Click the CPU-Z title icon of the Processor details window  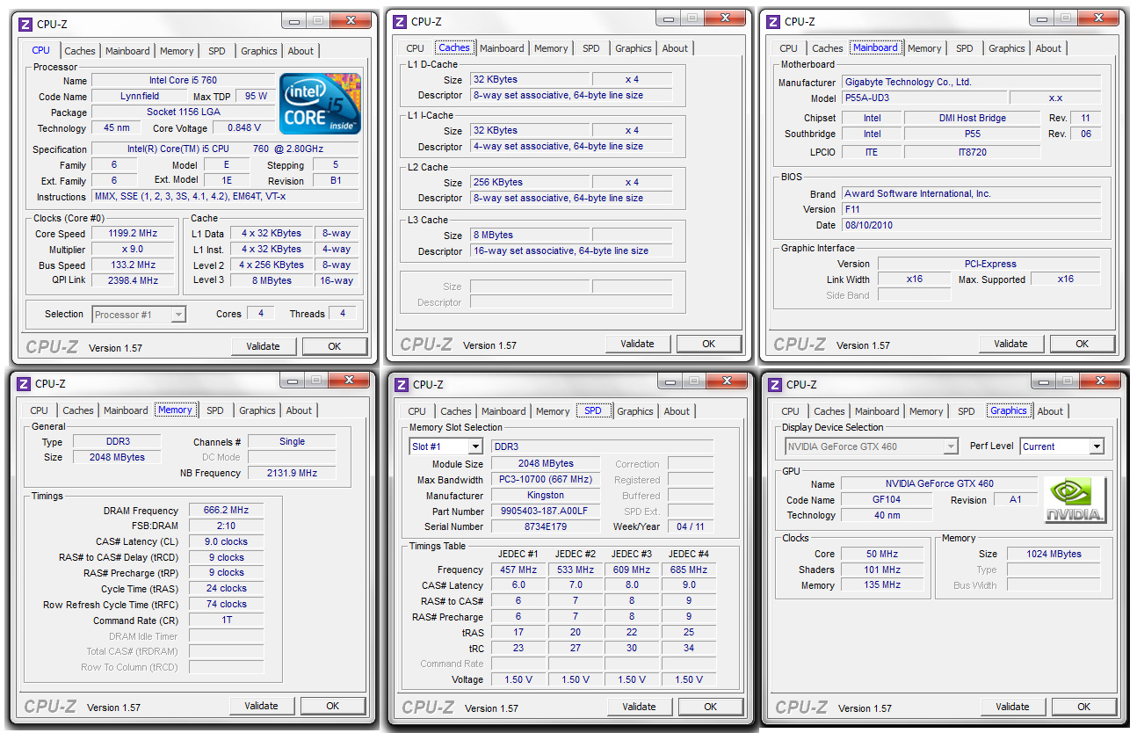[x=25, y=24]
